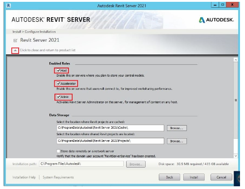The width and height of the screenshot is (245, 189).
Task: Click the scrollbar's up arrow
Action: (x=236, y=60)
